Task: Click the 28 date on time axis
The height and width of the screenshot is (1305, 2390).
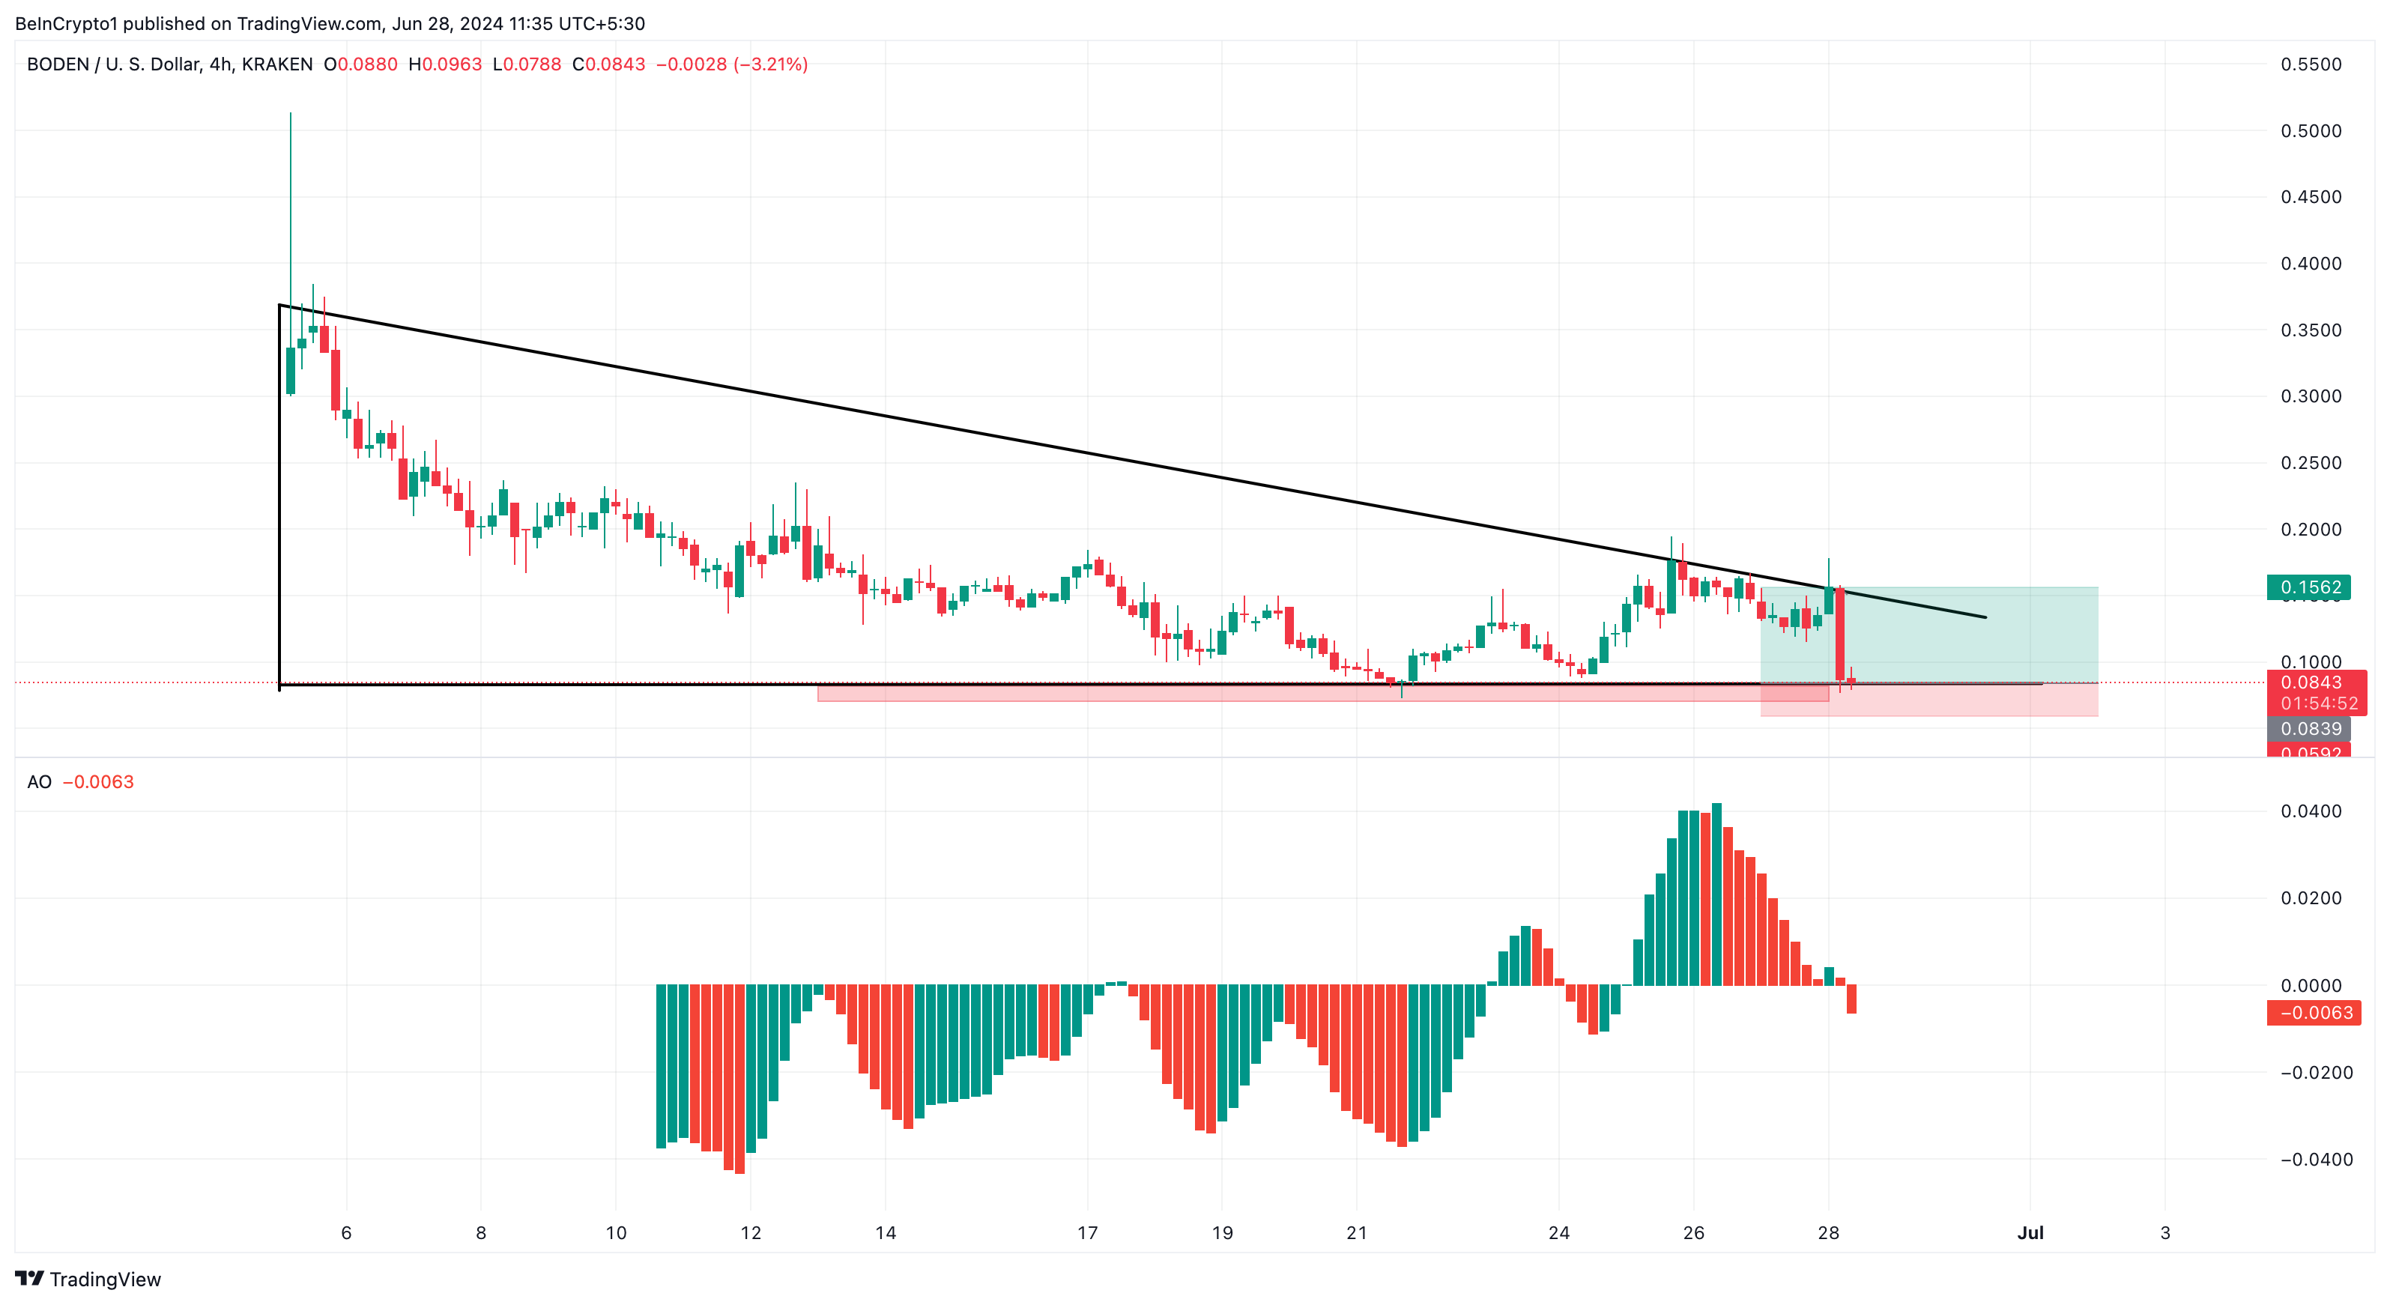Action: pos(1828,1232)
